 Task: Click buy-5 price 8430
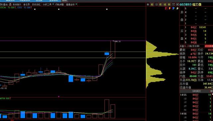[194, 42]
